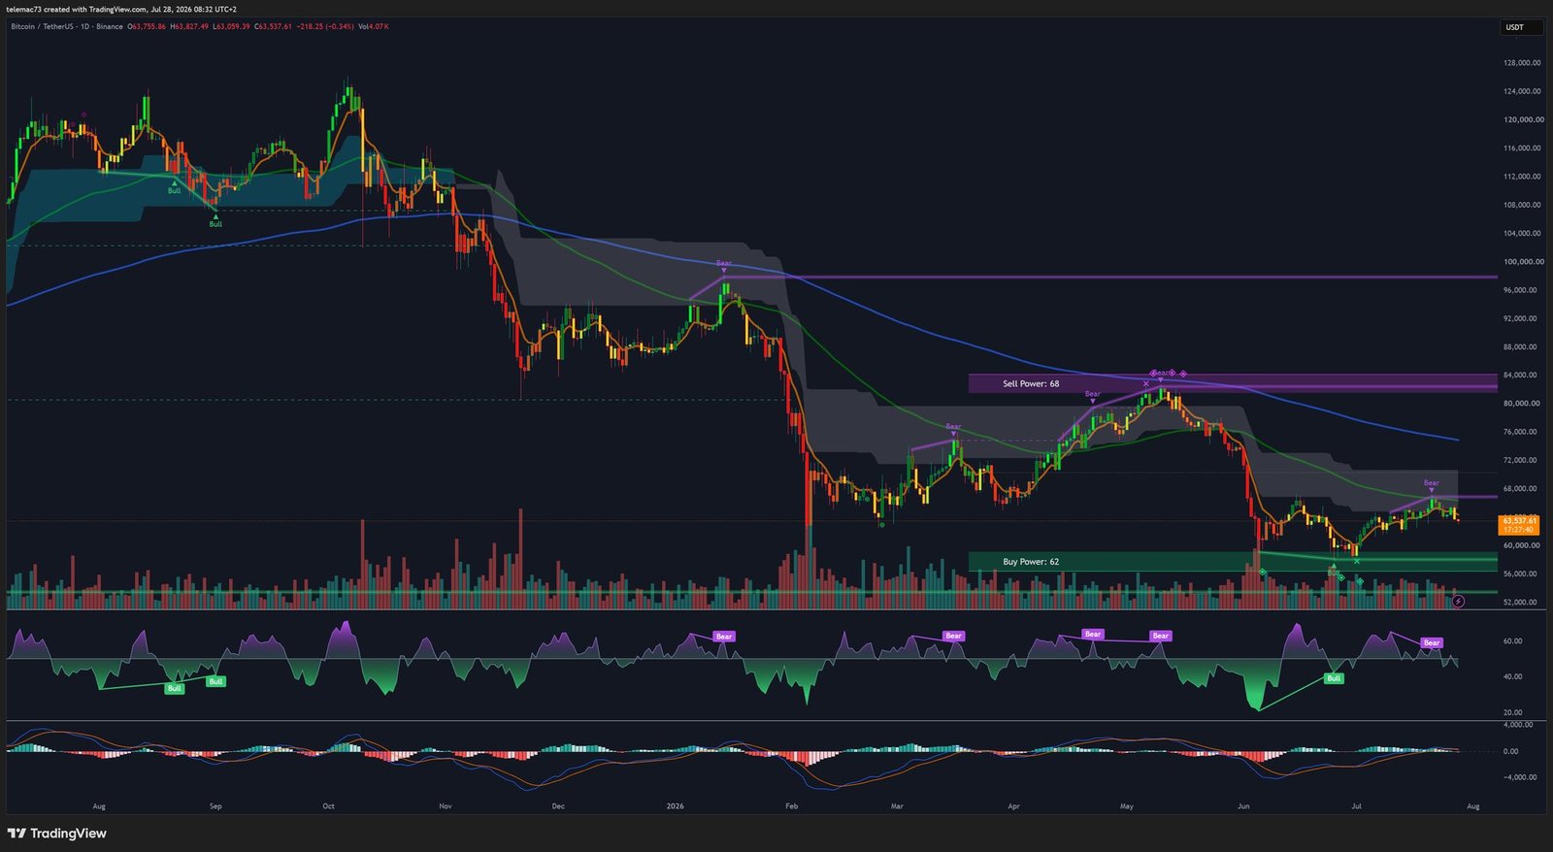Click price chart Bear label at July high
The width and height of the screenshot is (1553, 852).
pos(1431,482)
